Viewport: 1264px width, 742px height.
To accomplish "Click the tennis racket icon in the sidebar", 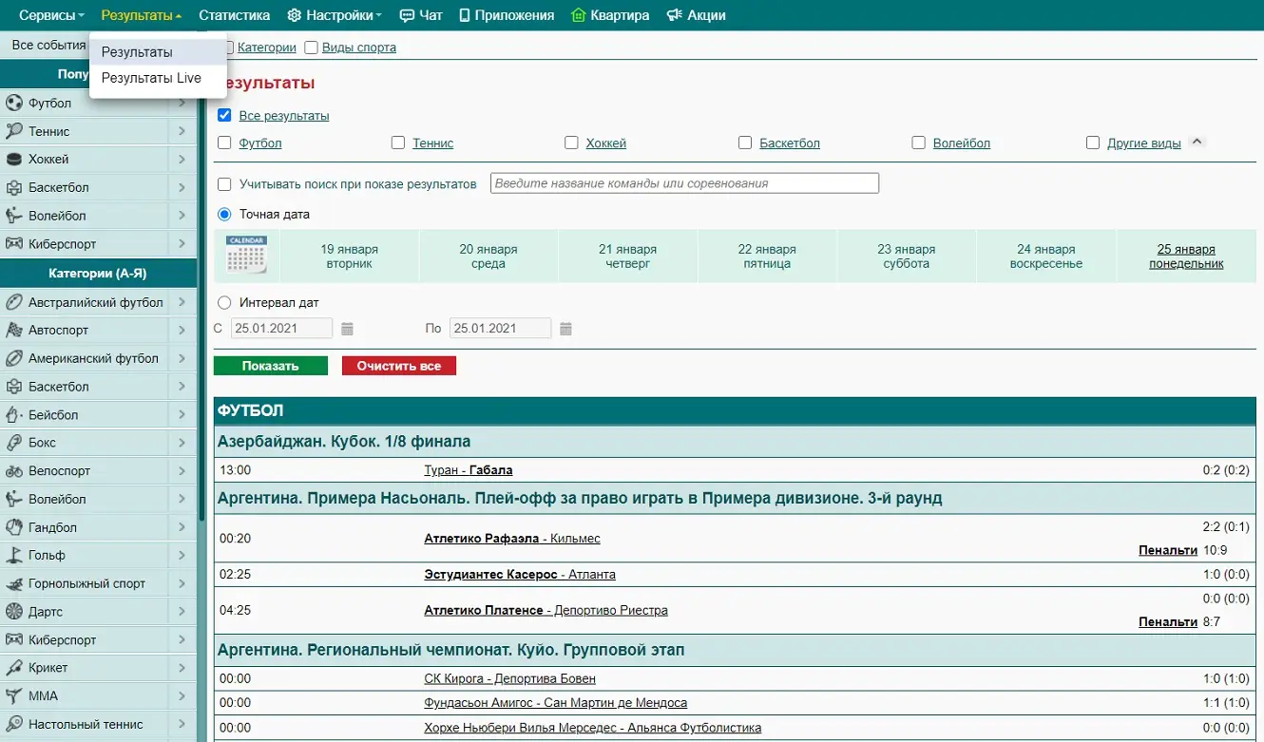I will (14, 131).
